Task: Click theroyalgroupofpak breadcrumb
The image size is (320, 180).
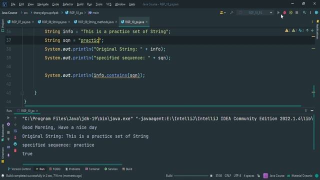Action: (x=46, y=12)
